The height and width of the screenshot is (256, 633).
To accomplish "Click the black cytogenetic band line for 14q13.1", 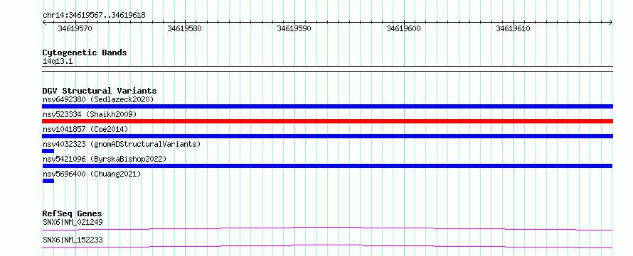I will pyautogui.click(x=327, y=69).
